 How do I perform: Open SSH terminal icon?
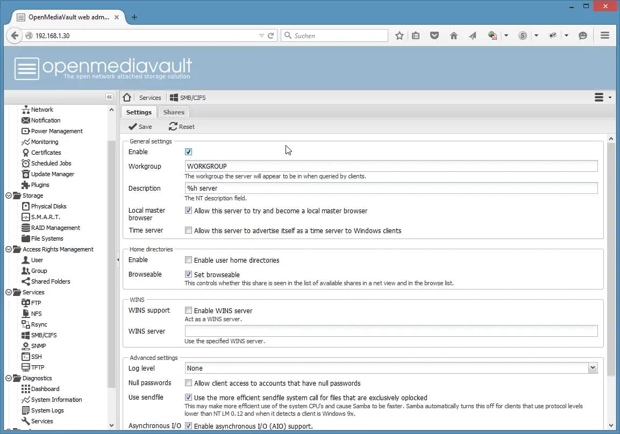point(26,357)
